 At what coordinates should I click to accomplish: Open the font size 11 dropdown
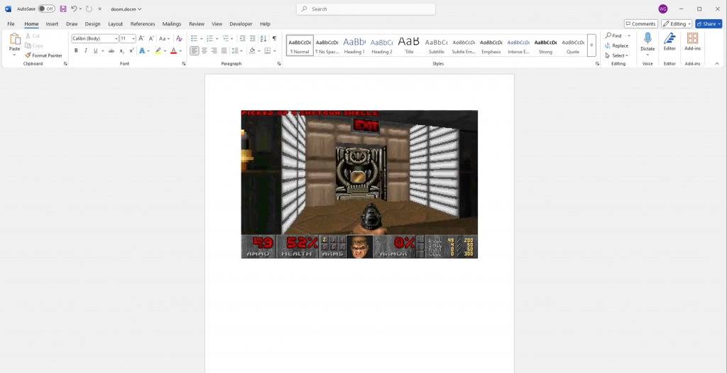[x=133, y=38]
